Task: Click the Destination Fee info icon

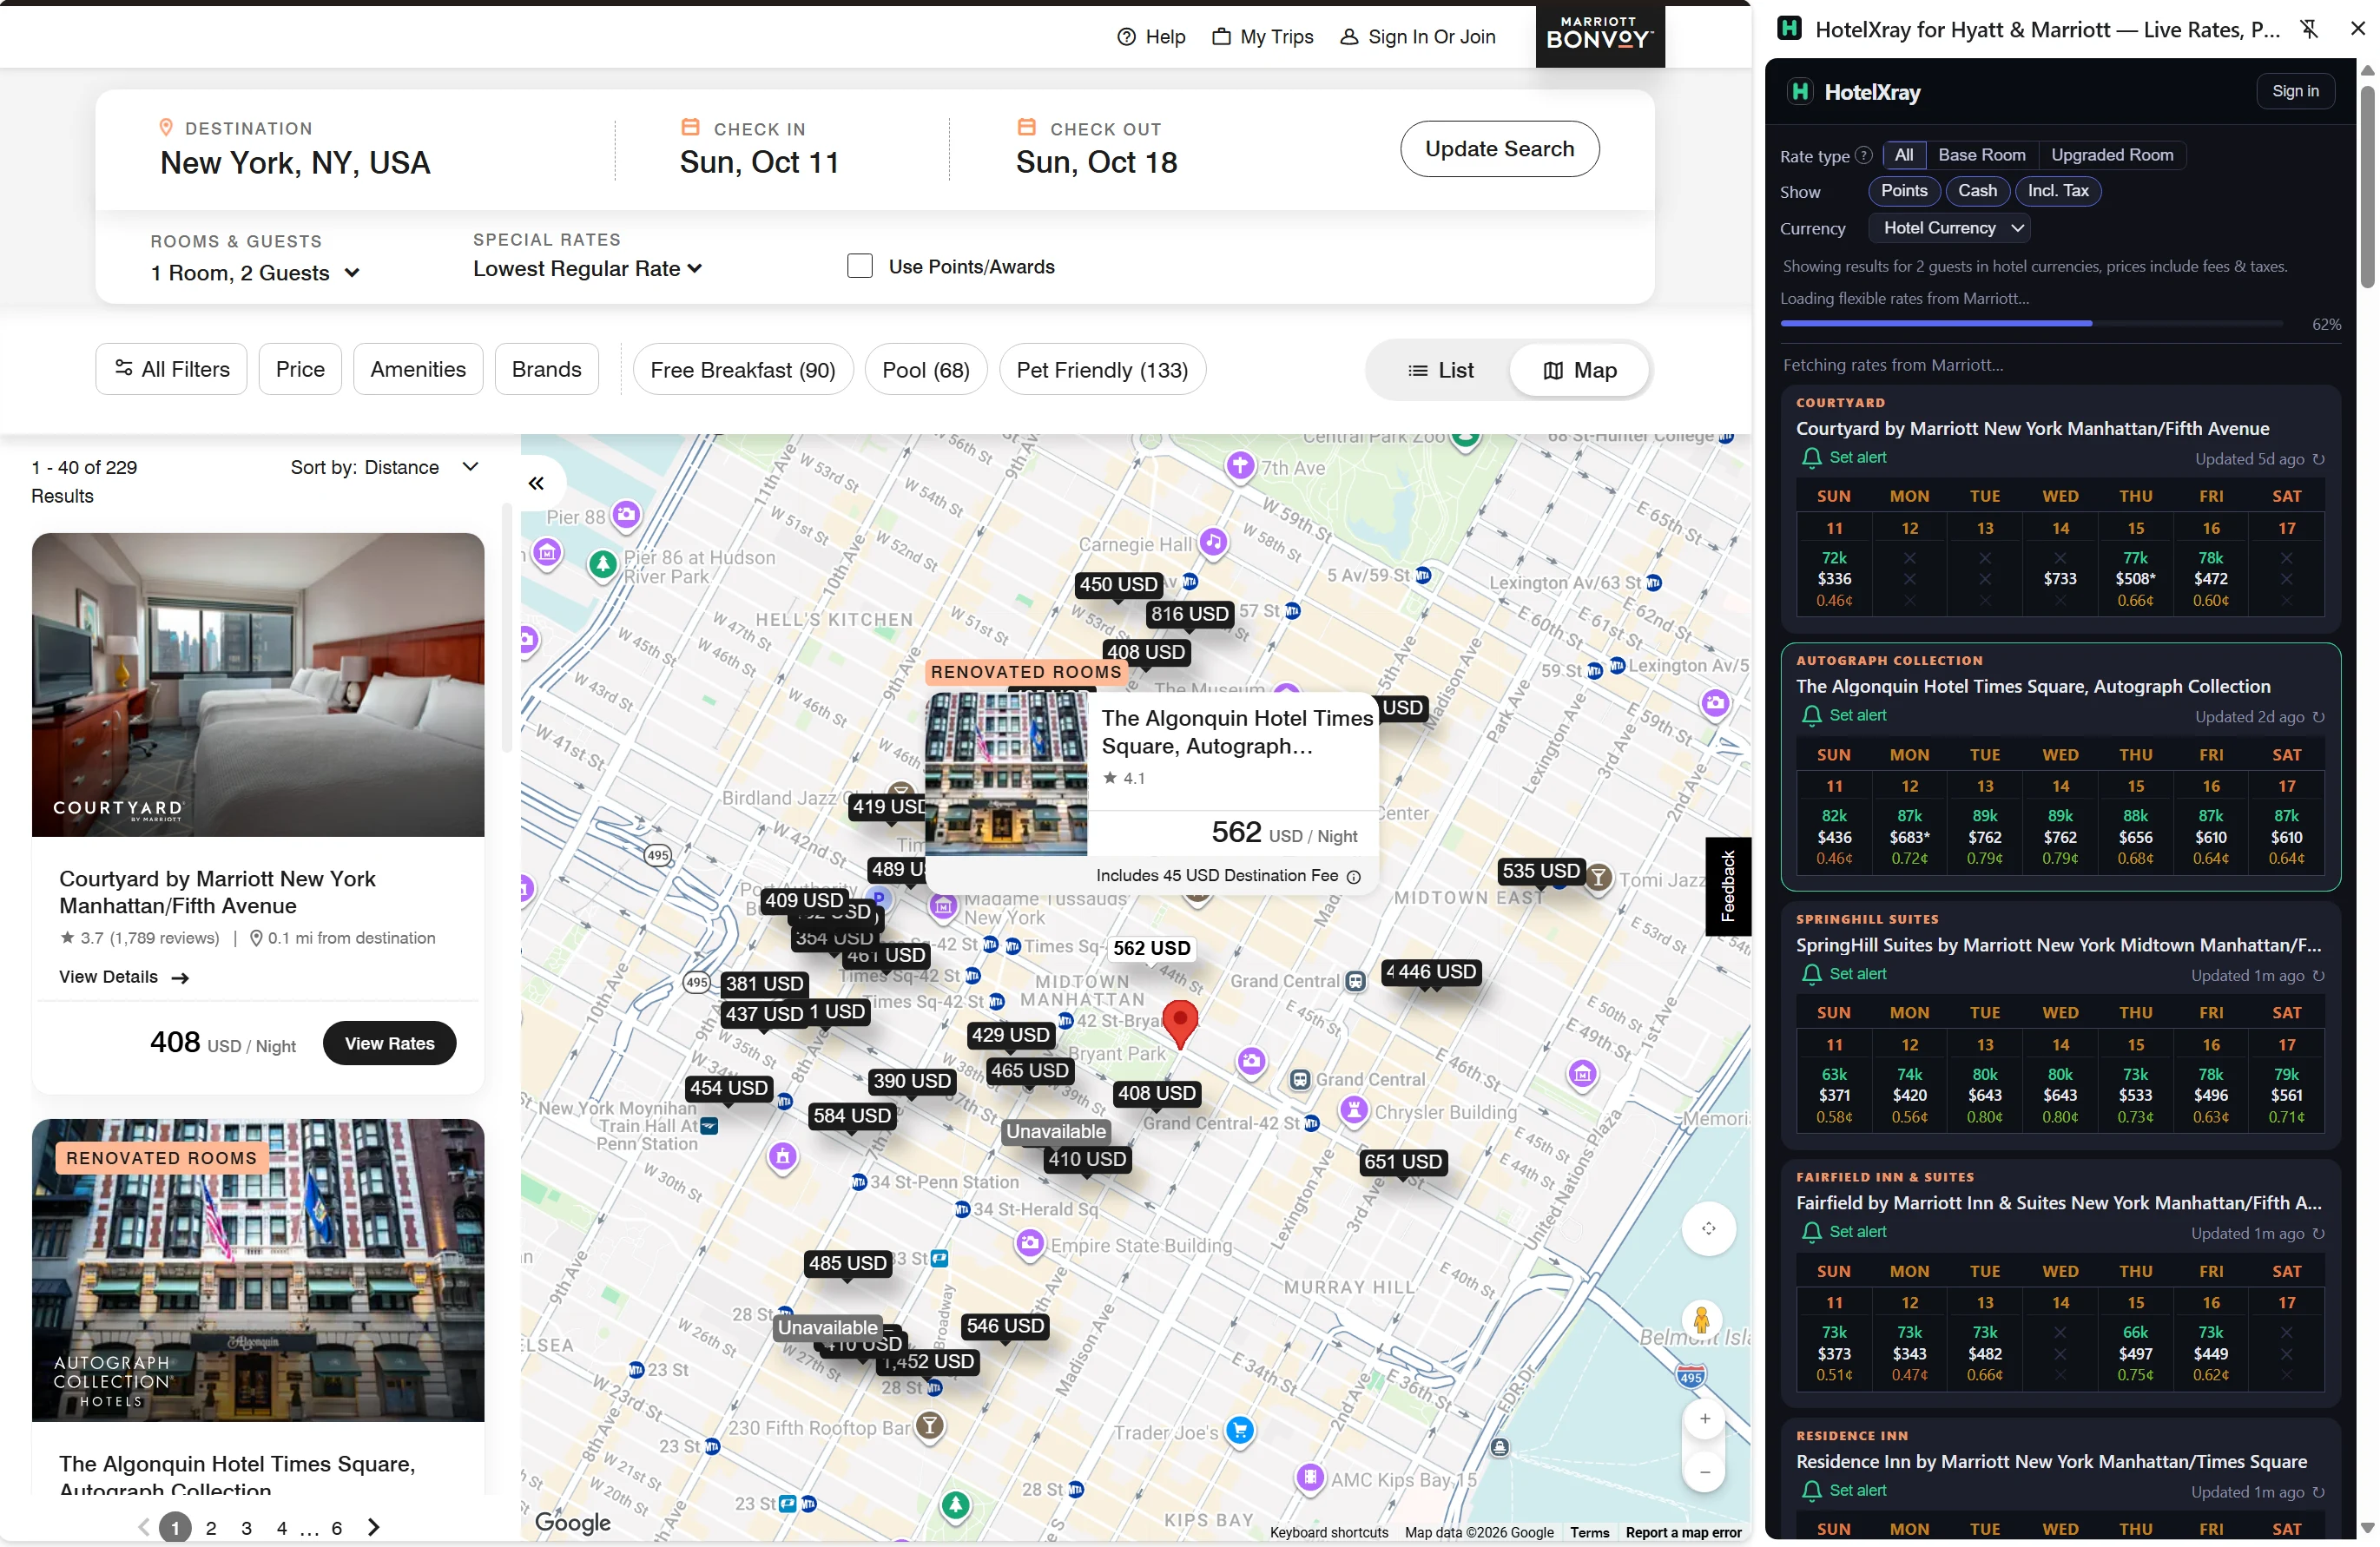Action: 1353,877
